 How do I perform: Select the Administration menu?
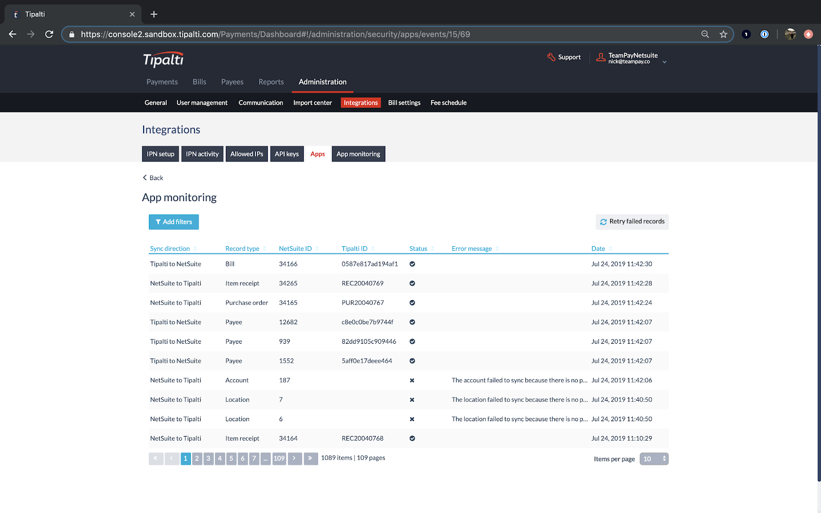[323, 82]
